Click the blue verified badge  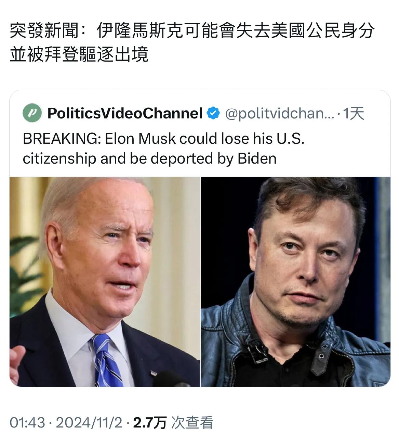click(x=214, y=113)
